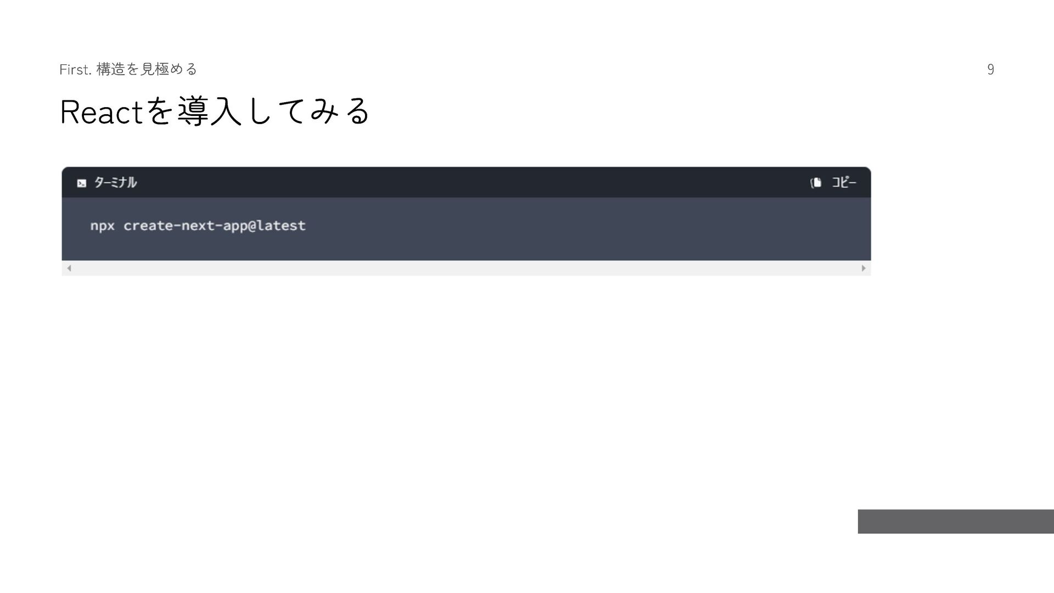Viewport: 1054px width, 593px height.
Task: Click the copy clipboard icon
Action: click(816, 182)
